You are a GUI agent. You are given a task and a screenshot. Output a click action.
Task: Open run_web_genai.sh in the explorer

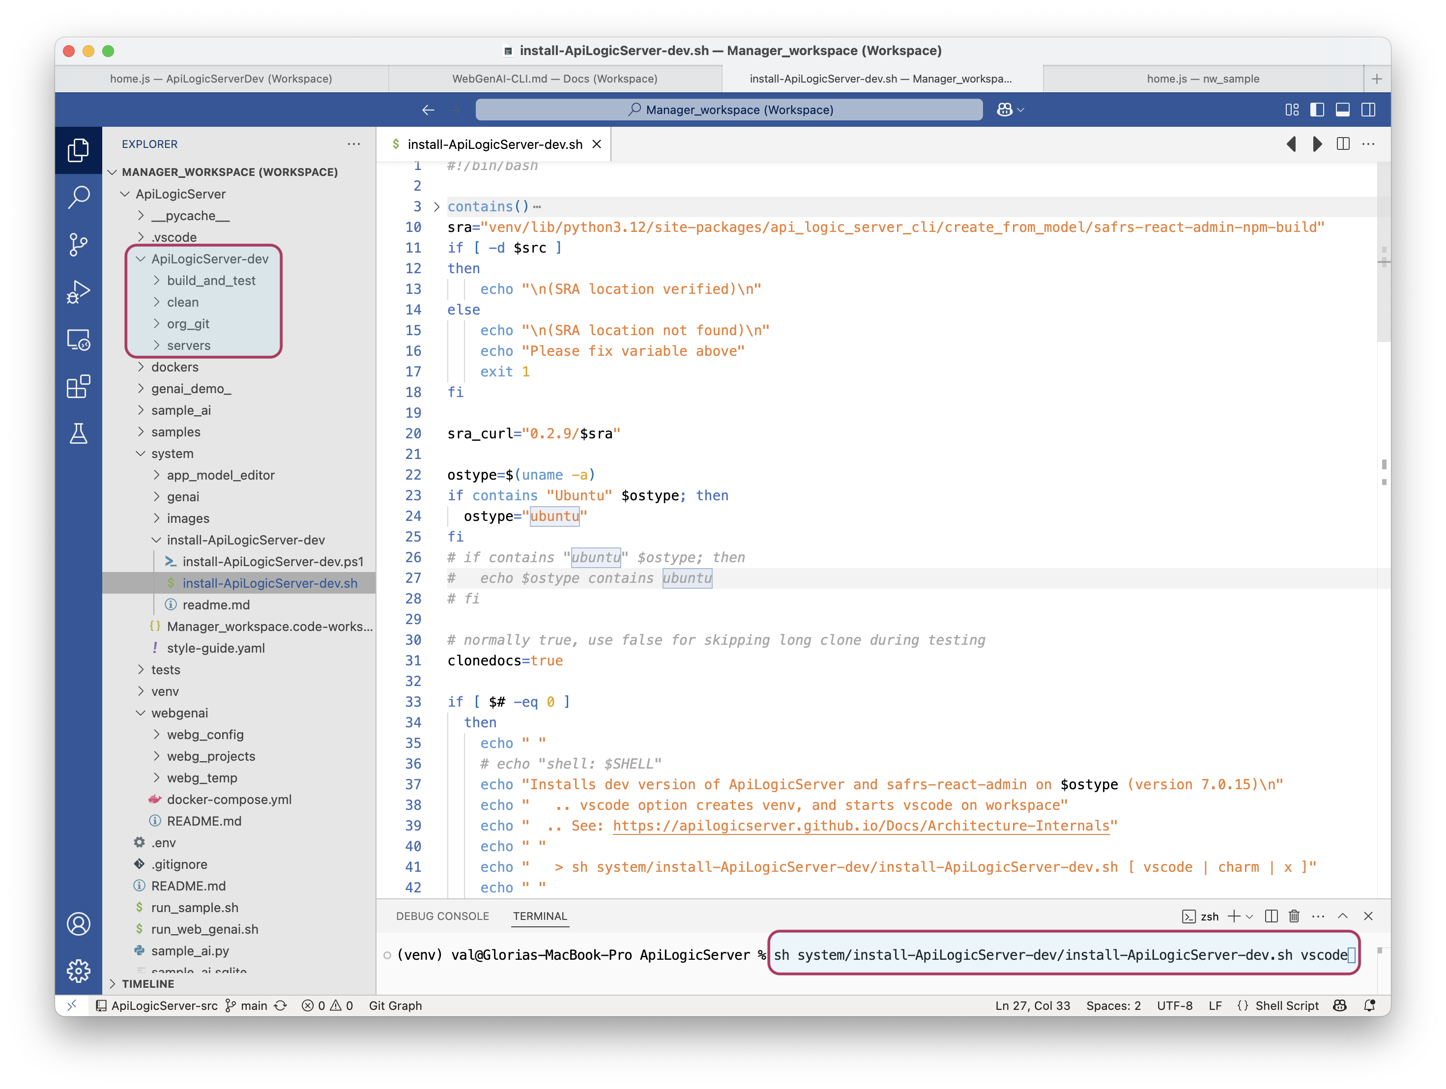click(204, 929)
